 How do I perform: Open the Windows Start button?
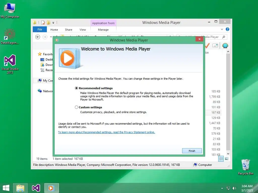(6, 188)
